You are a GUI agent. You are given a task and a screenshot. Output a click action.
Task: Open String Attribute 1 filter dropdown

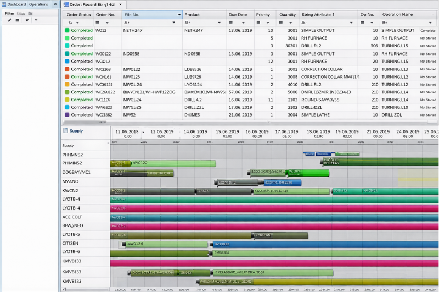click(x=351, y=23)
